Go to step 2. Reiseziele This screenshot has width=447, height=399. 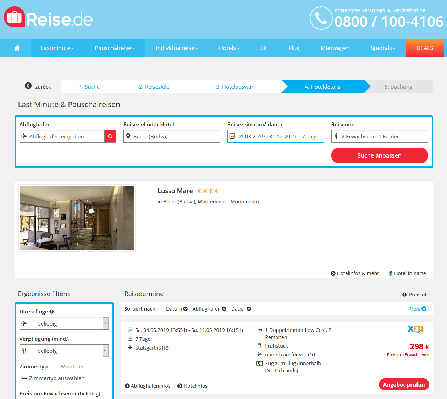154,87
